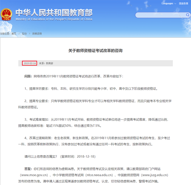The height and width of the screenshot is (185, 191).
Task: Open the 微言教育 link
Action: (x=183, y=3)
